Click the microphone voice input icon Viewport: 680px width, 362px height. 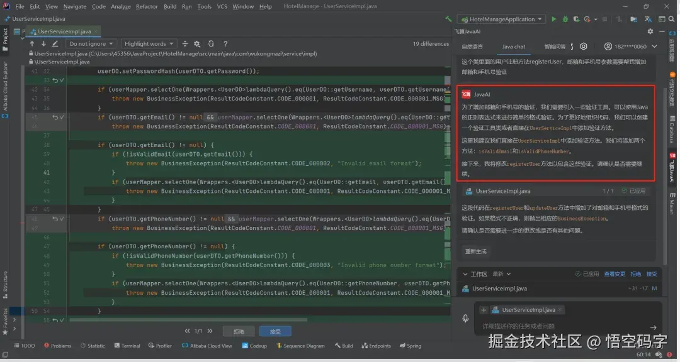(465, 318)
